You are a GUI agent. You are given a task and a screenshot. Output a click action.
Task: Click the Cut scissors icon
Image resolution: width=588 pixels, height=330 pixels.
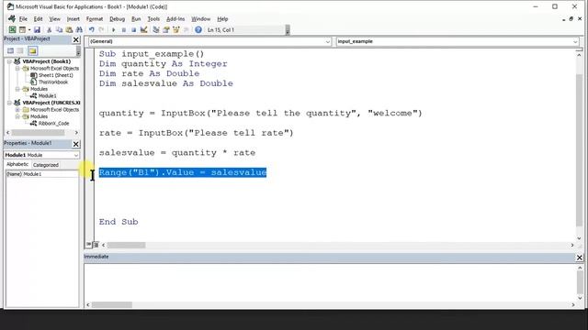click(49, 30)
